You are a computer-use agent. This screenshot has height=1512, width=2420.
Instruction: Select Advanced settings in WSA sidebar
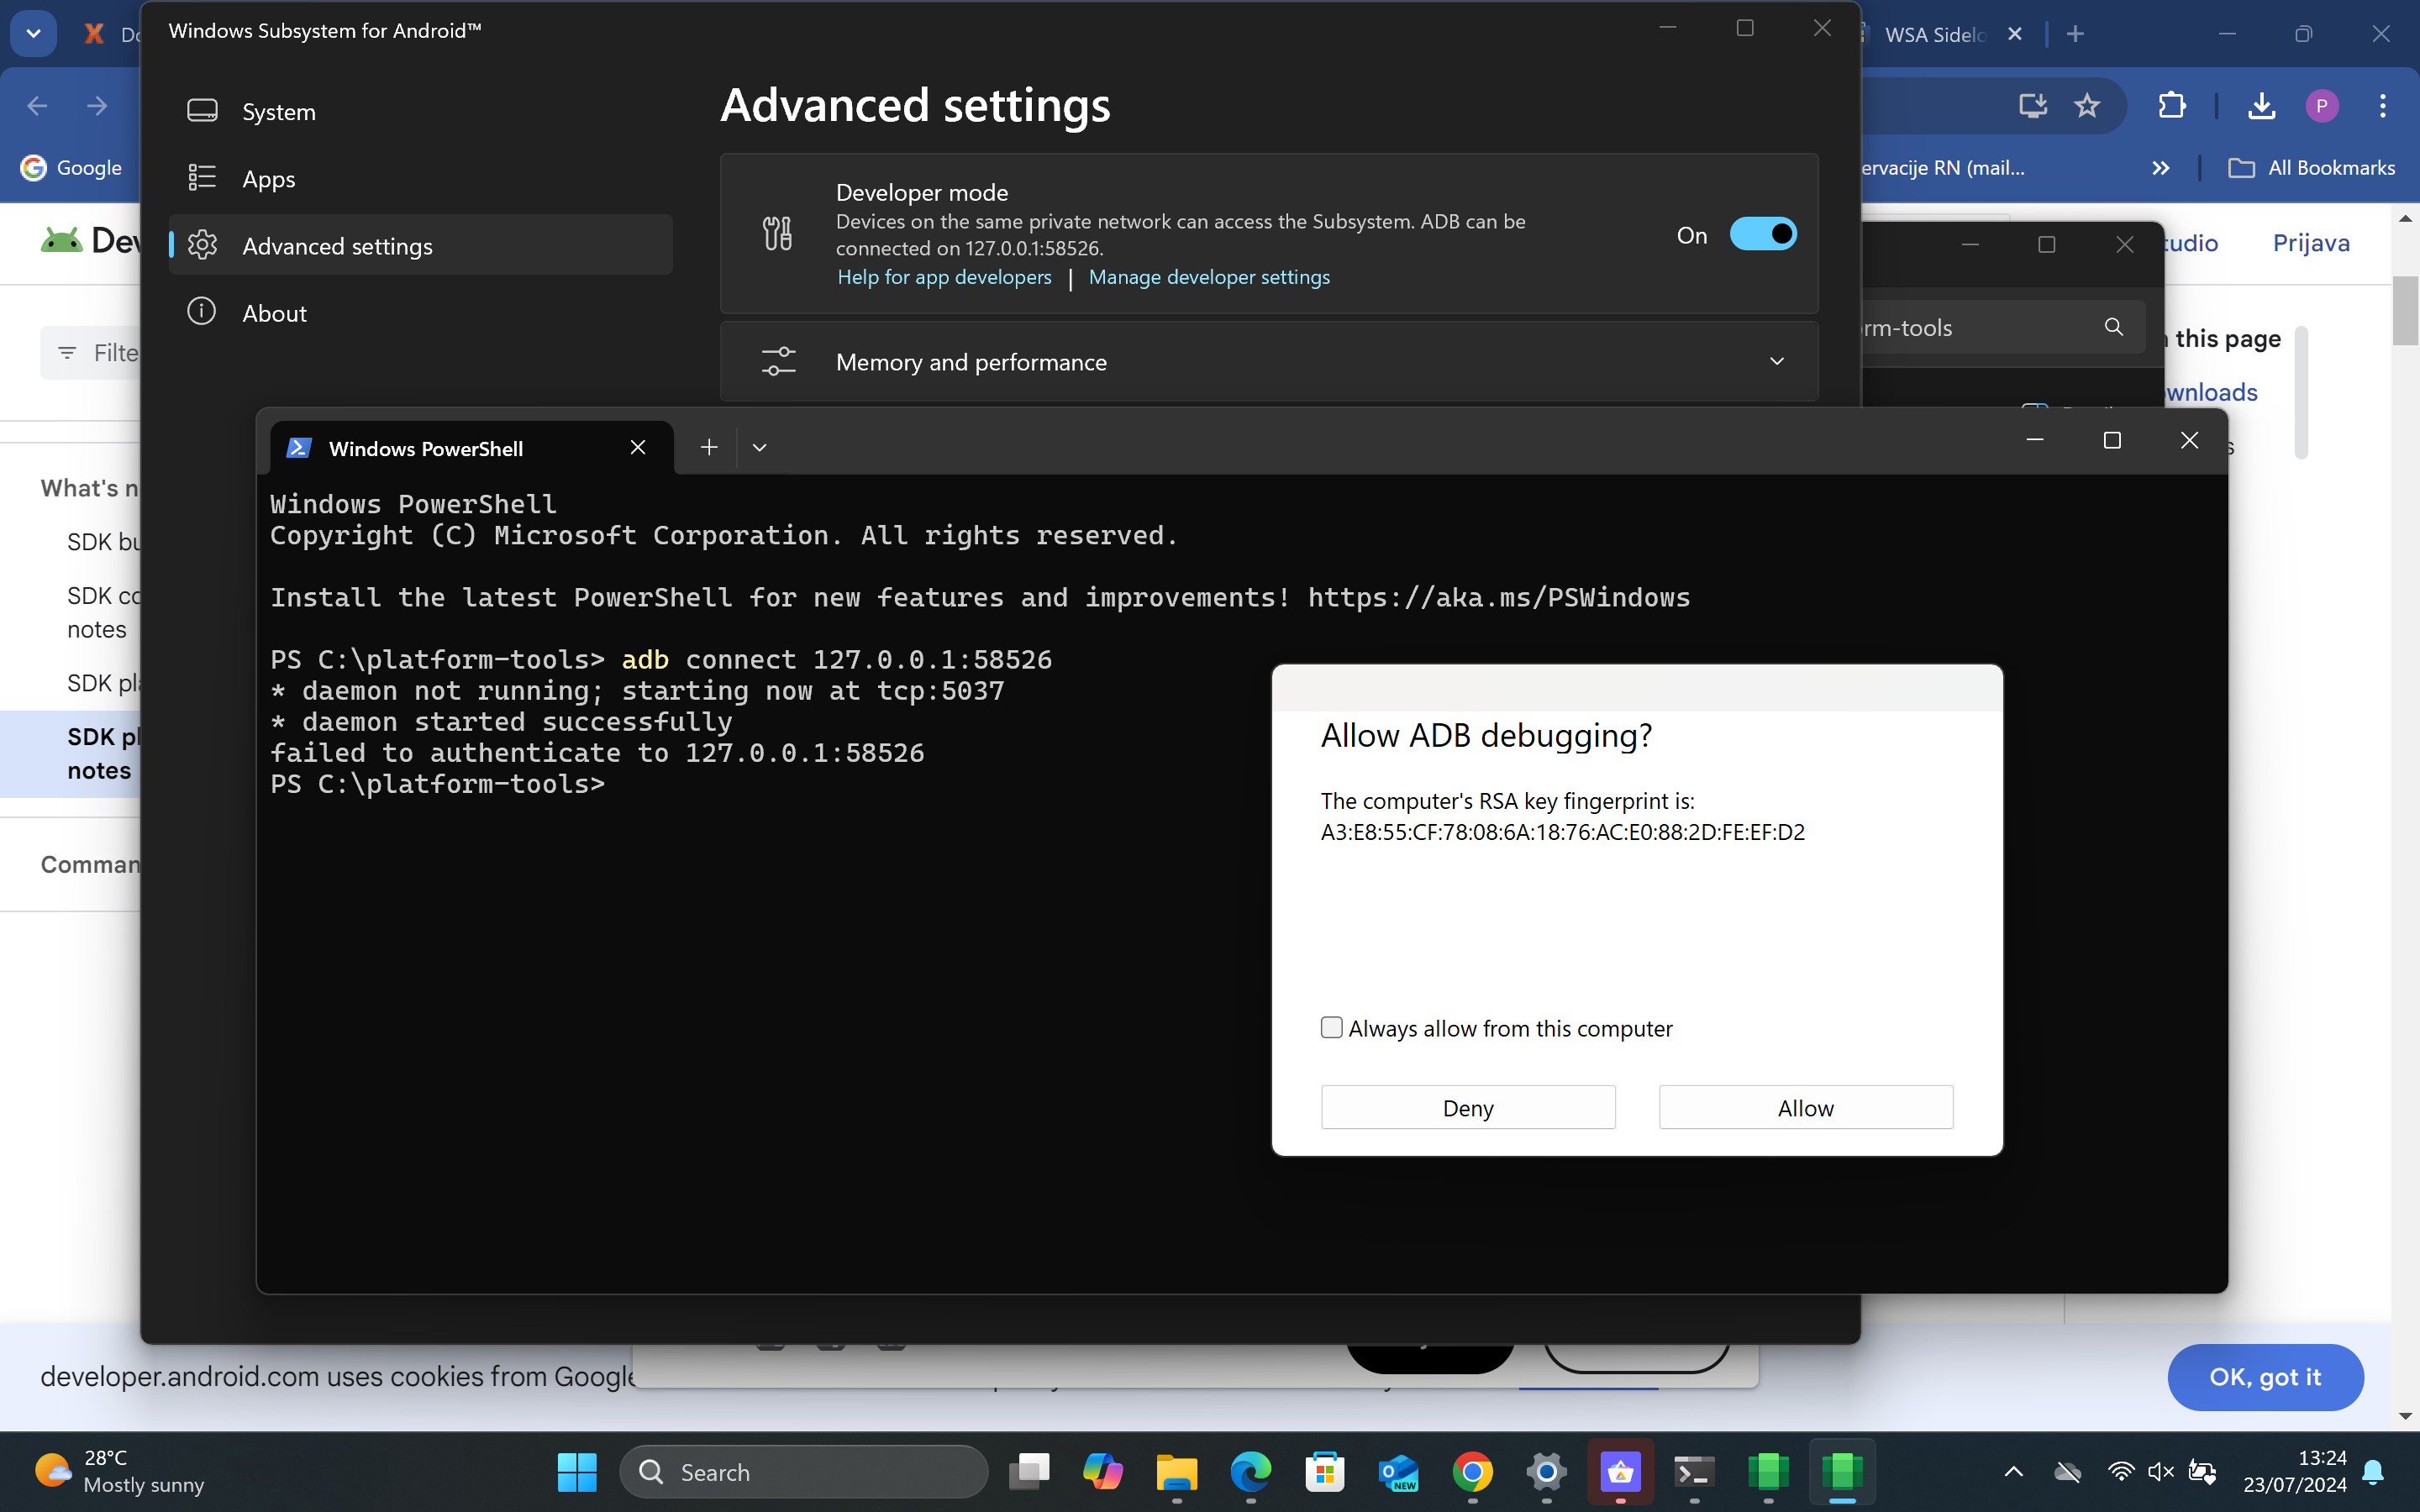coord(420,245)
